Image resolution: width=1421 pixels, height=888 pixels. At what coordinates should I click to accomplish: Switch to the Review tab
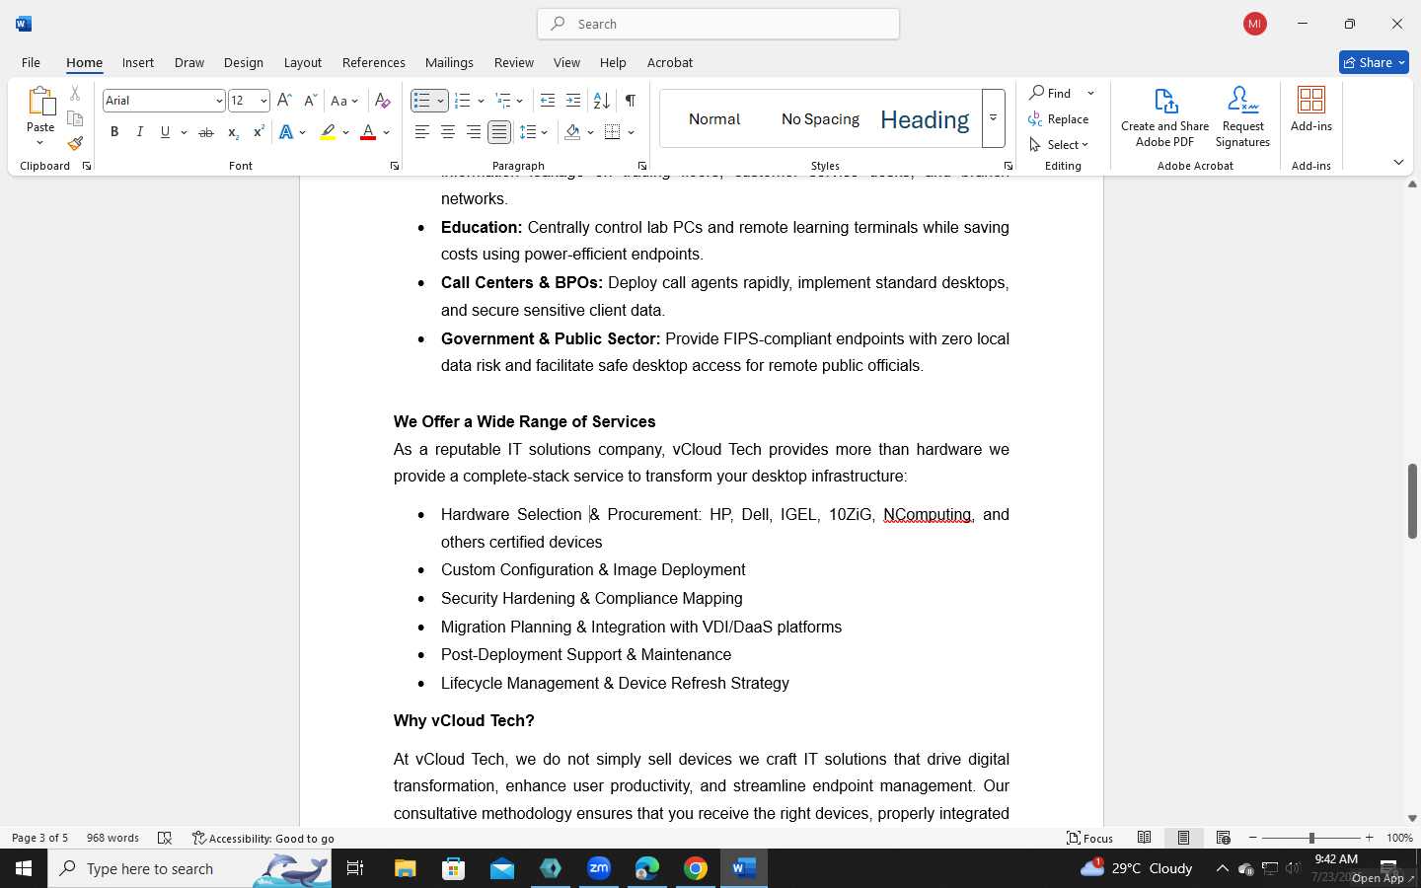tap(514, 62)
